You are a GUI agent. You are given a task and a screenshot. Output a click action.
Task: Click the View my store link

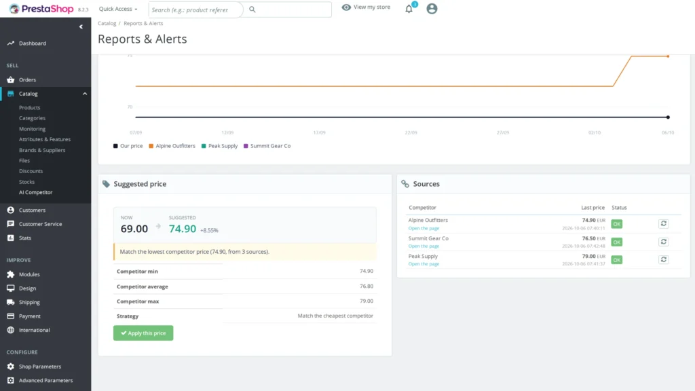tap(372, 7)
